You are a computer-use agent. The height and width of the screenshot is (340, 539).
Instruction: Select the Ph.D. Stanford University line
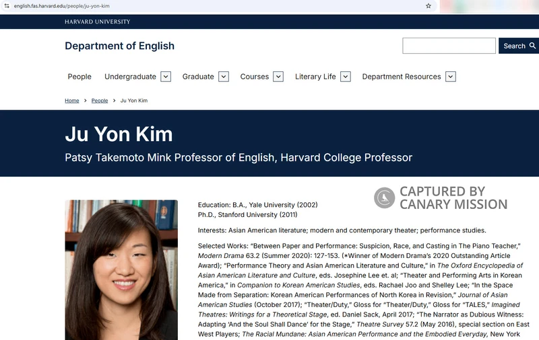[x=247, y=215]
